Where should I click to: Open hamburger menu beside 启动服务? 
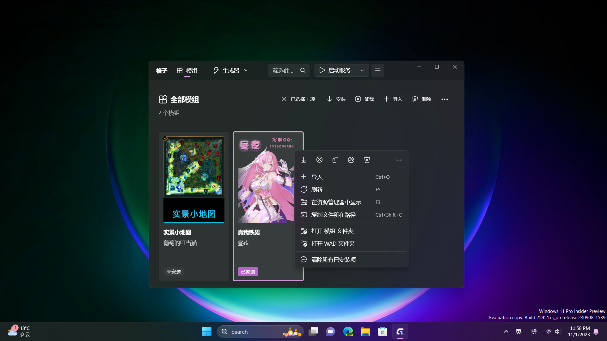coord(377,70)
